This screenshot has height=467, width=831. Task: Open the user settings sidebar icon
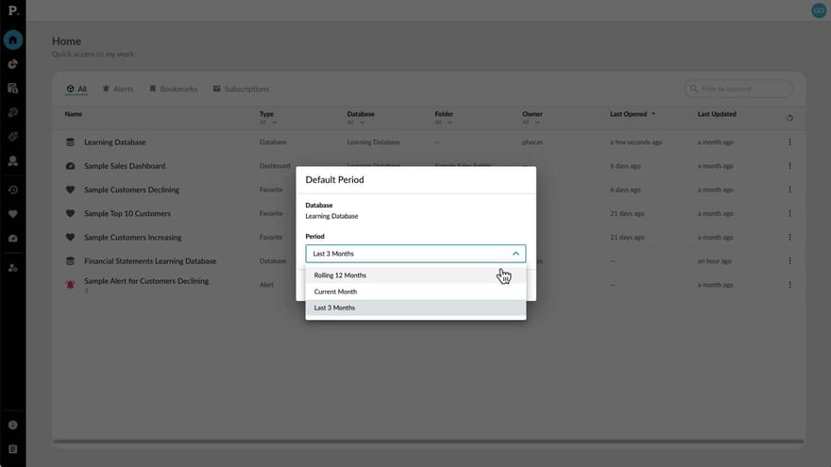coord(12,268)
